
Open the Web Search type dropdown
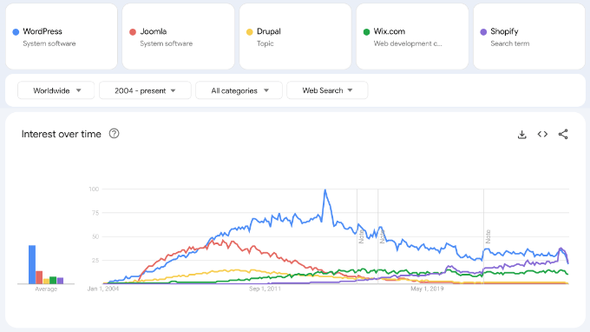tap(327, 90)
